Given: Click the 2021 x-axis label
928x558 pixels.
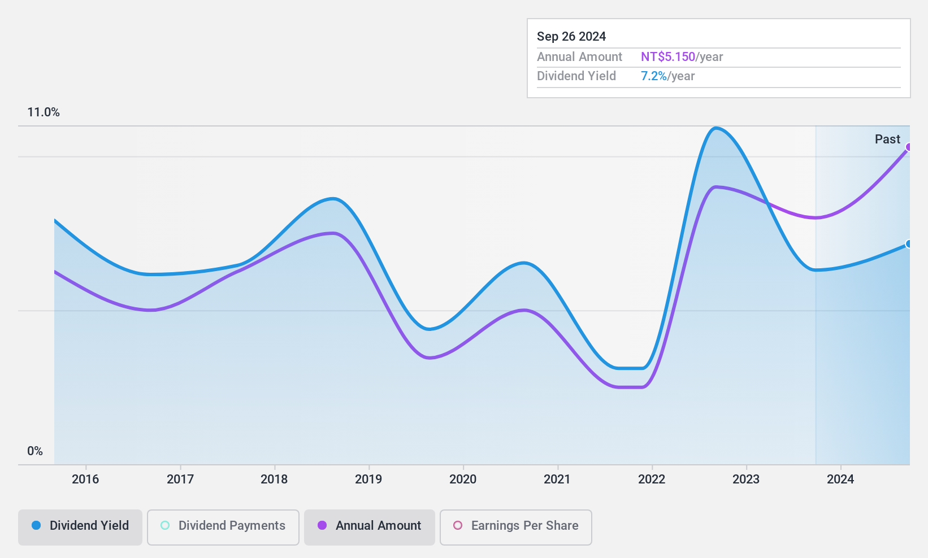Looking at the screenshot, I should (x=557, y=479).
